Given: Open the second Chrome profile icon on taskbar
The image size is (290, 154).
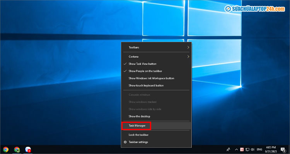Looking at the screenshot, I should (17, 149).
